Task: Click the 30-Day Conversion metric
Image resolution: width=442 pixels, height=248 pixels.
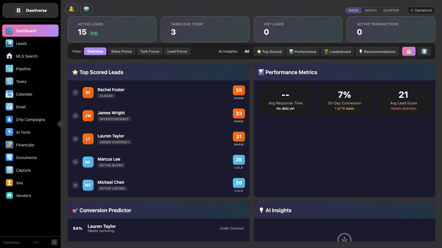Action: (x=344, y=100)
